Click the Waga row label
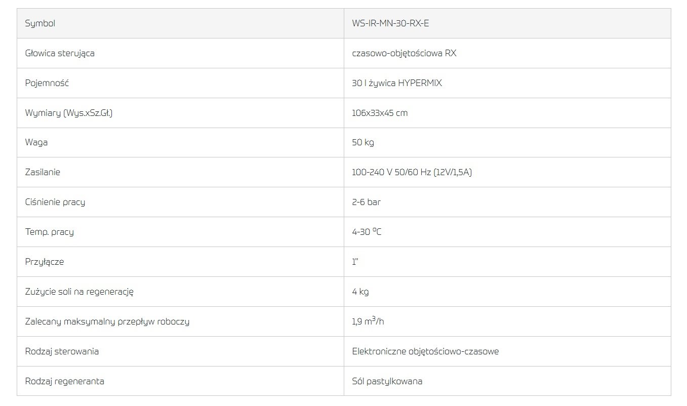The width and height of the screenshot is (687, 406). (x=36, y=142)
